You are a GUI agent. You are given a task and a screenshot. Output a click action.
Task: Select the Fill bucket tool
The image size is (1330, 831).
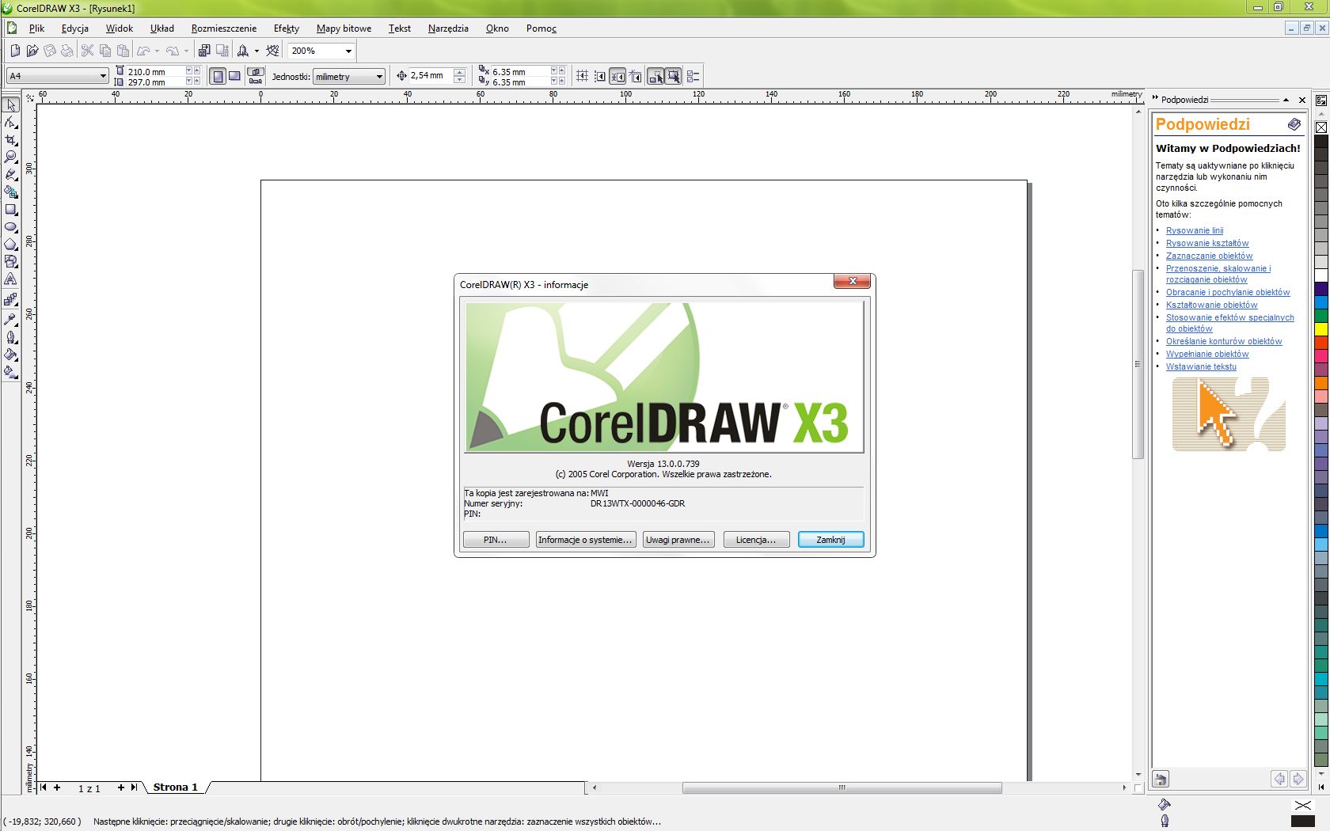[x=11, y=355]
